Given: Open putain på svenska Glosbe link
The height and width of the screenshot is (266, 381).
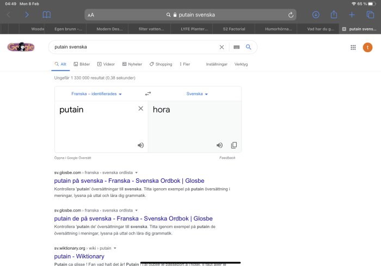Looking at the screenshot, I should pyautogui.click(x=129, y=181).
